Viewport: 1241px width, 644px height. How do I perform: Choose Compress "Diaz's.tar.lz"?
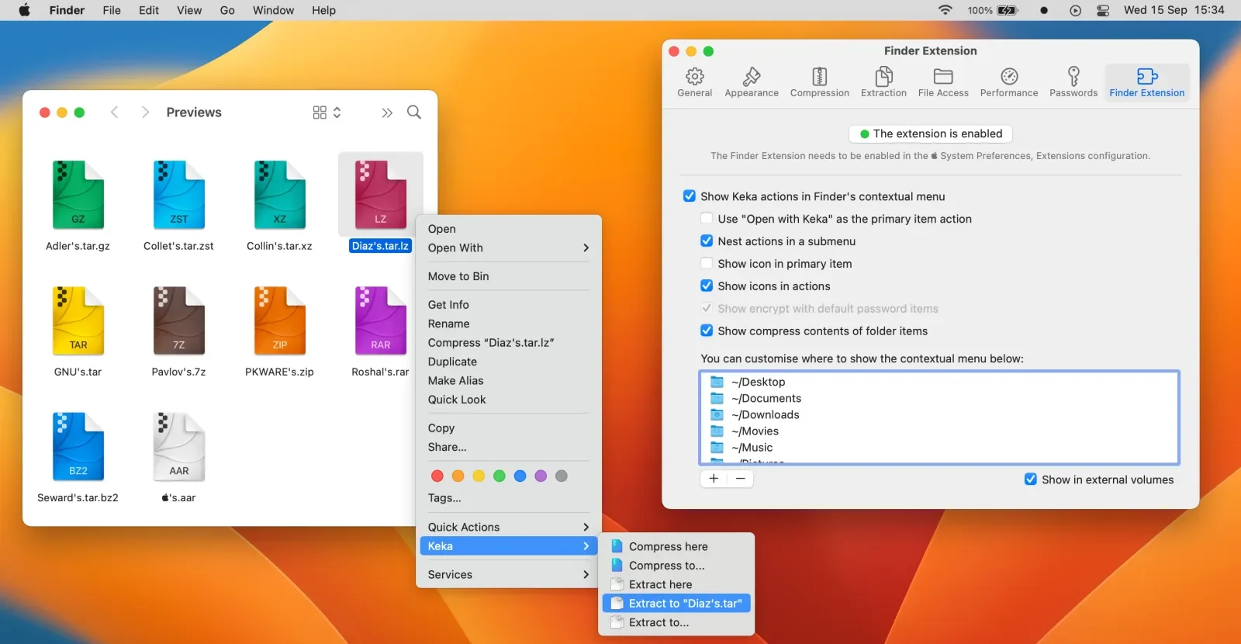pyautogui.click(x=509, y=343)
